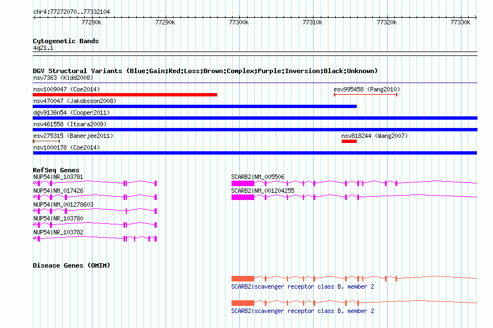Screen dimensions: 493x328
Task: Click the red nsv1009047 loss bar
Action: pos(125,95)
